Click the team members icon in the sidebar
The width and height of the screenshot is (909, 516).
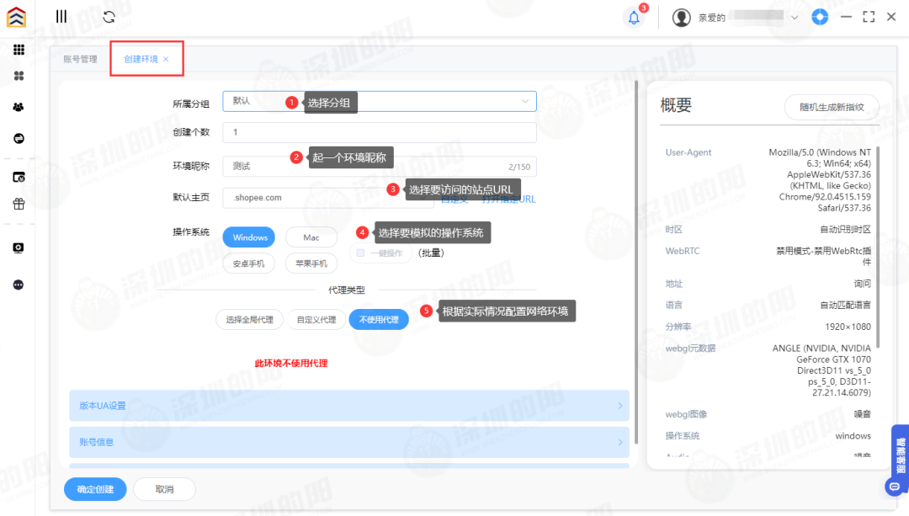click(x=18, y=106)
